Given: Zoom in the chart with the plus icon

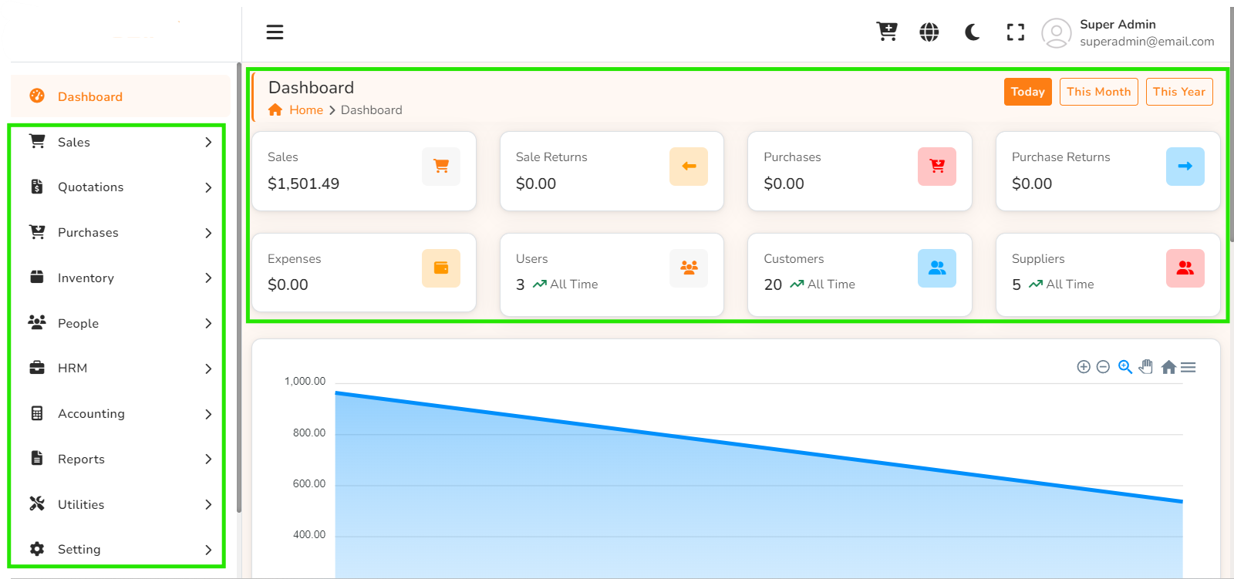Looking at the screenshot, I should click(1084, 367).
